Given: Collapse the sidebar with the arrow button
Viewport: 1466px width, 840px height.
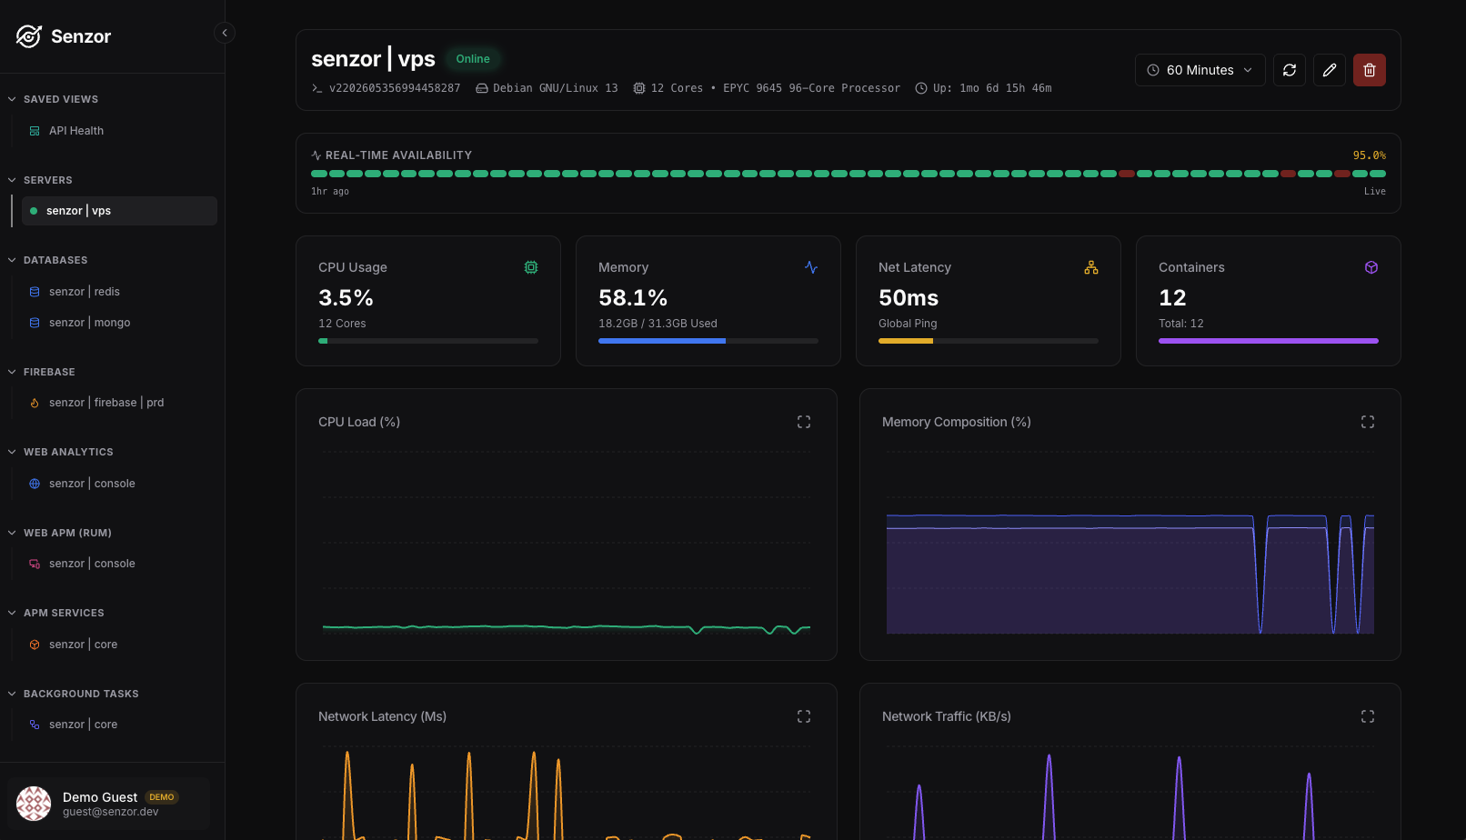Looking at the screenshot, I should (225, 33).
